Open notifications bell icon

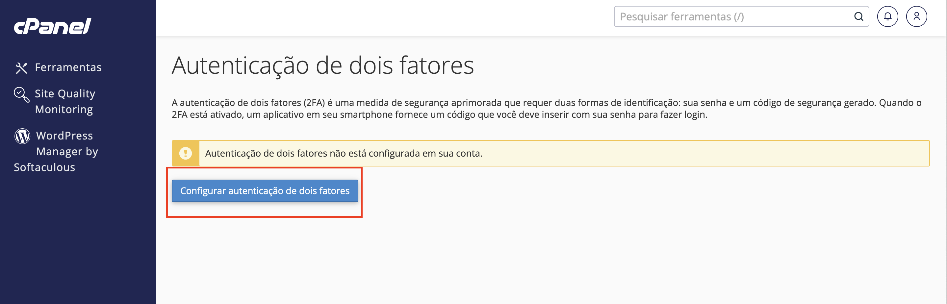point(887,16)
